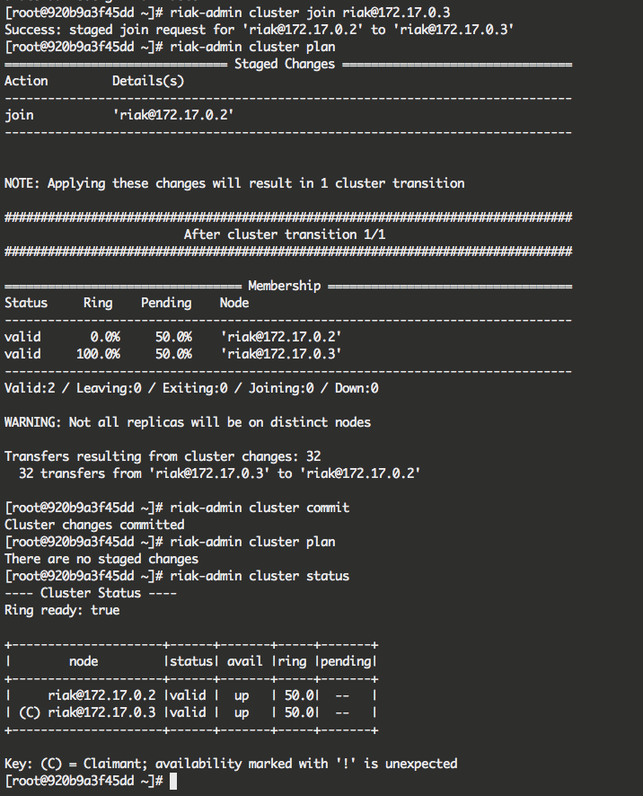643x796 pixels.
Task: Click the 'Ring ready: true' line
Action: (x=62, y=610)
